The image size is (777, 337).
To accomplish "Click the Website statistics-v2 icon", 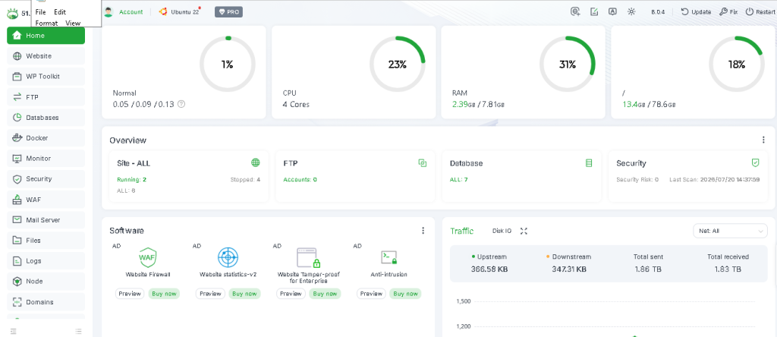I will [228, 257].
